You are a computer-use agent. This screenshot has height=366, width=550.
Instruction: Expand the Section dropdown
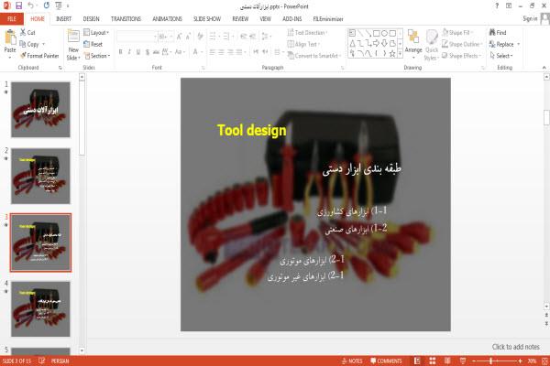[97, 56]
